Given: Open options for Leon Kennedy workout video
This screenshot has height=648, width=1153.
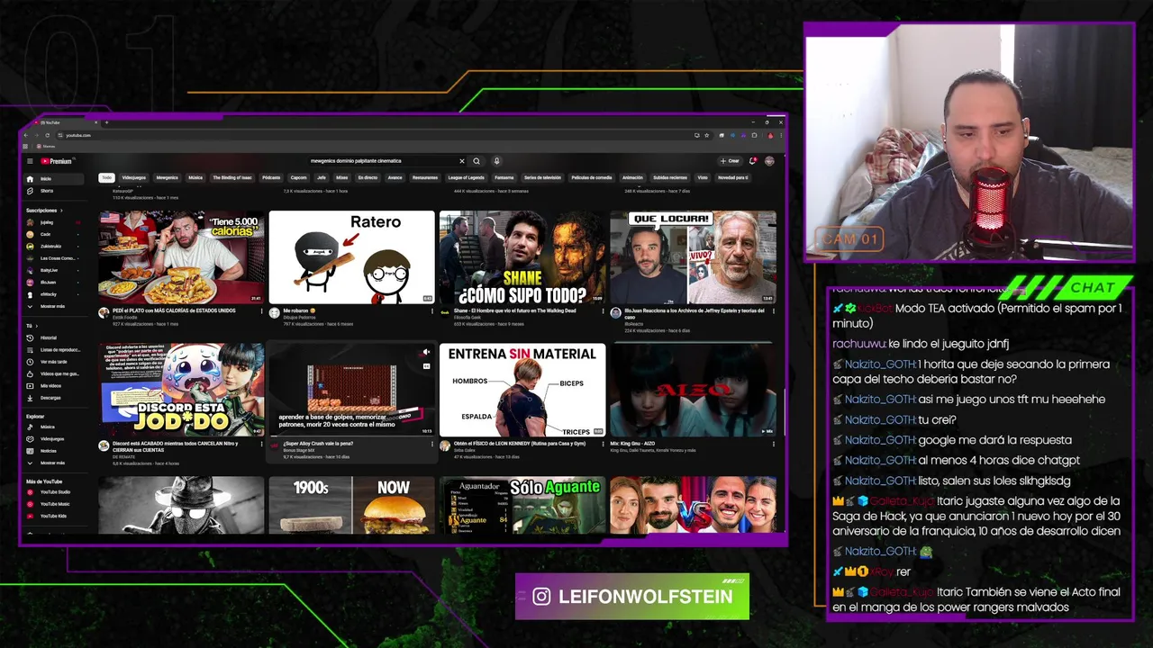Looking at the screenshot, I should pyautogui.click(x=602, y=445).
